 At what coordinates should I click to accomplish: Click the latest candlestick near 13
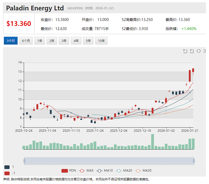click(193, 70)
